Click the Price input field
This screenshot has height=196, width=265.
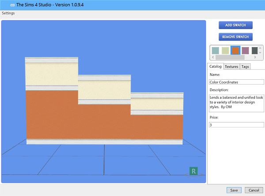coord(236,125)
